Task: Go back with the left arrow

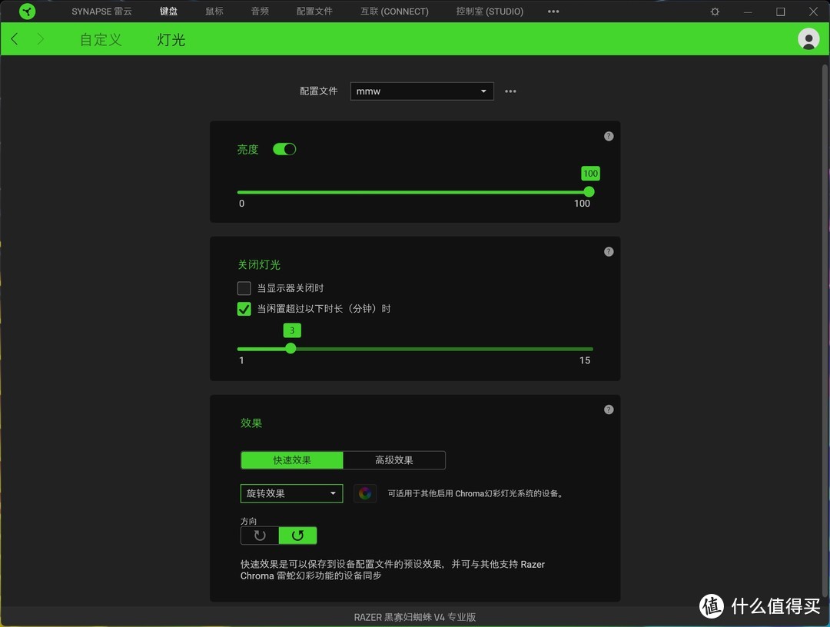Action: [x=15, y=38]
